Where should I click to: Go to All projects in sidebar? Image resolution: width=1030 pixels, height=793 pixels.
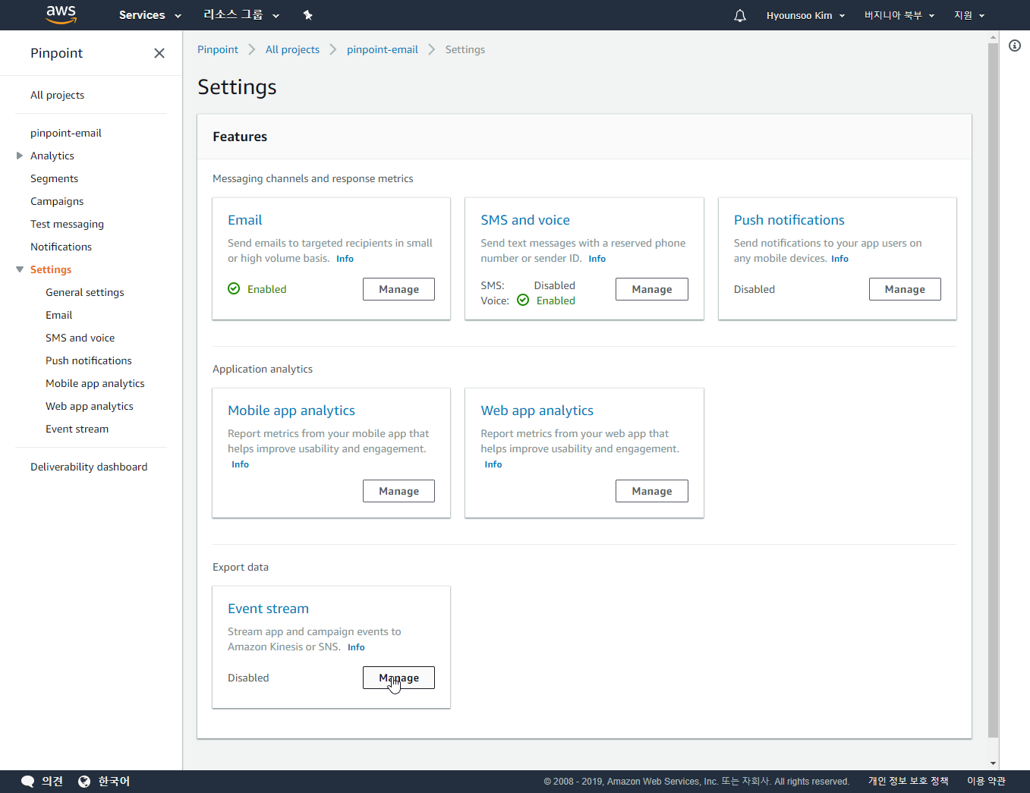(x=57, y=95)
